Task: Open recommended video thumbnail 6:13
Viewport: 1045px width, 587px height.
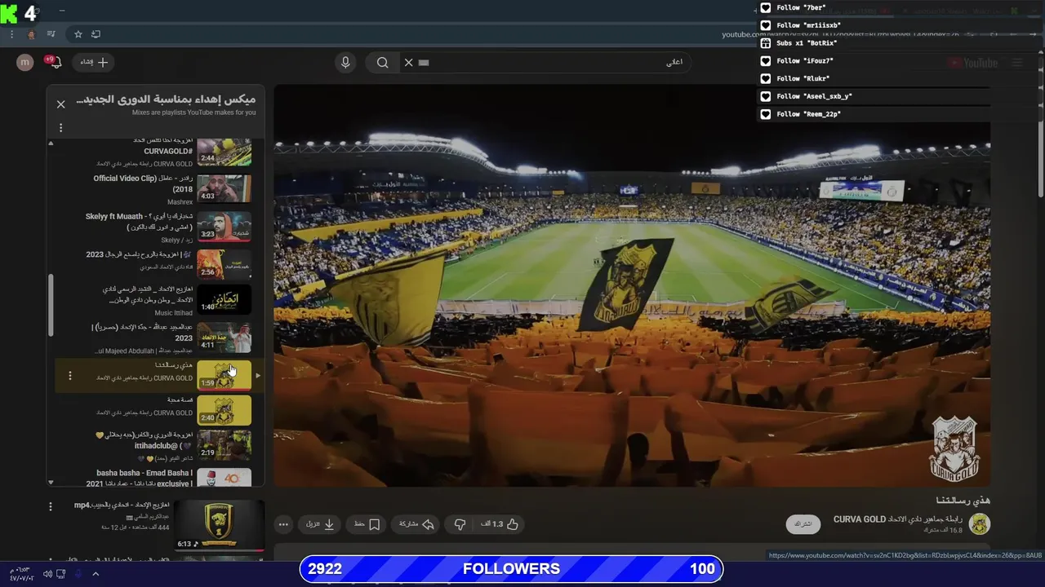Action: (219, 525)
